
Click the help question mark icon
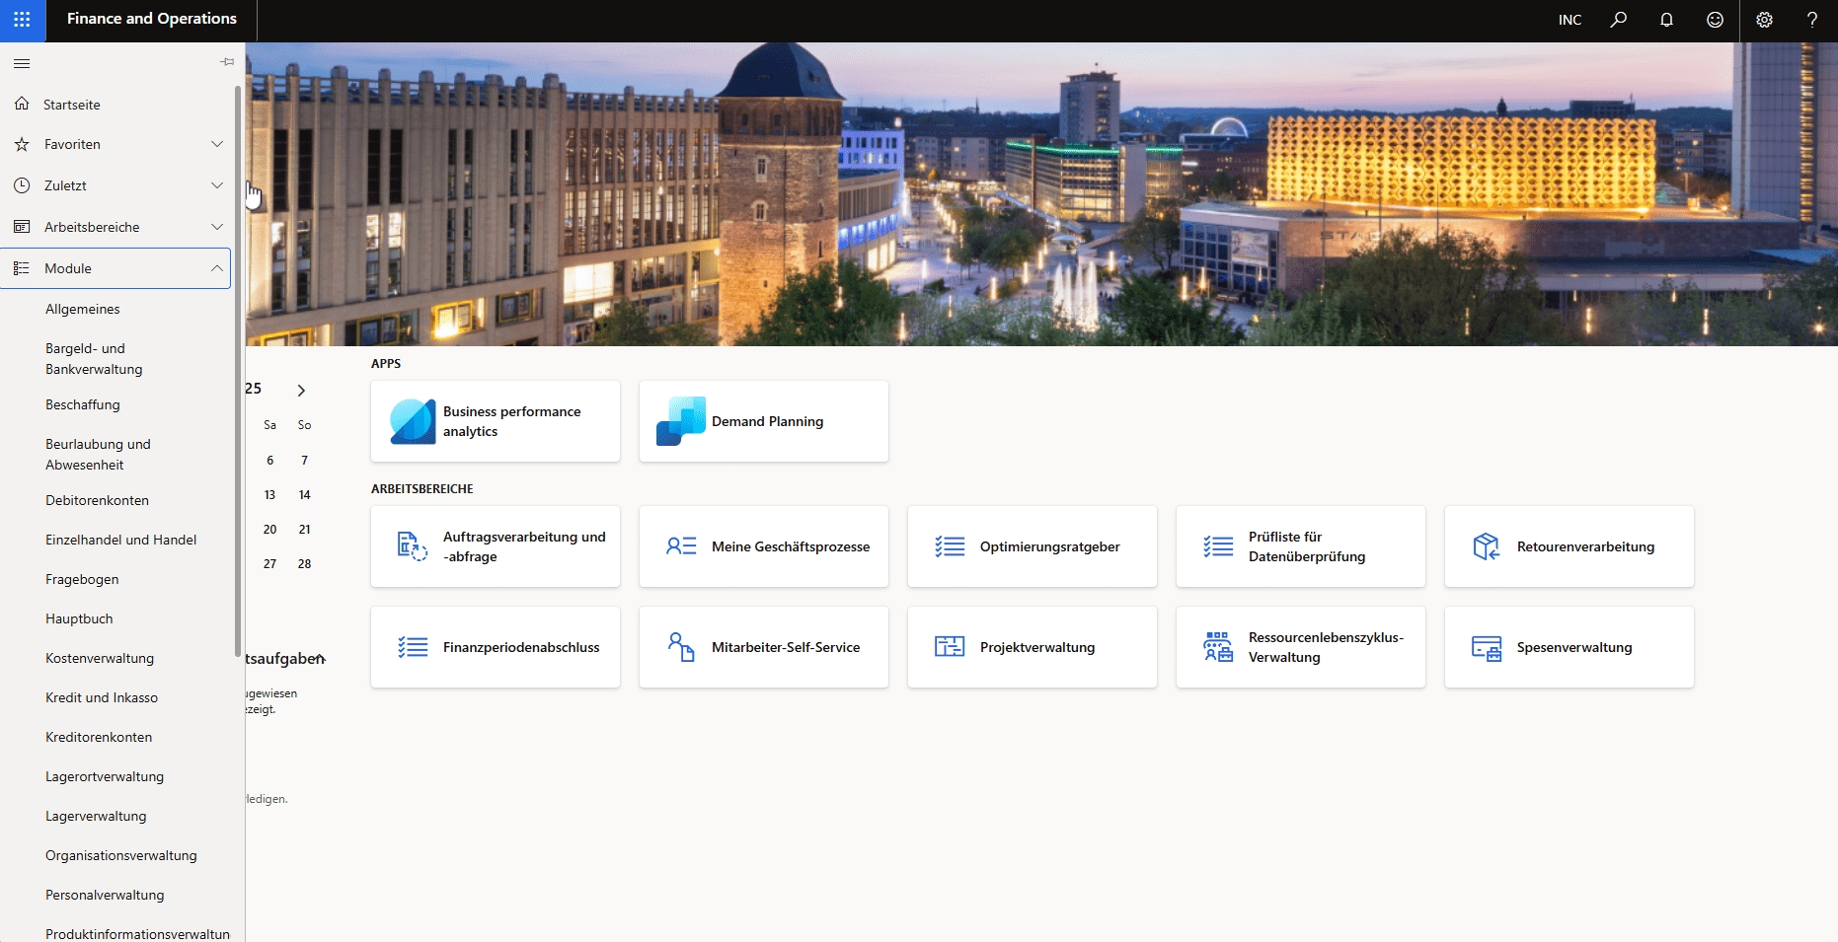click(1811, 20)
